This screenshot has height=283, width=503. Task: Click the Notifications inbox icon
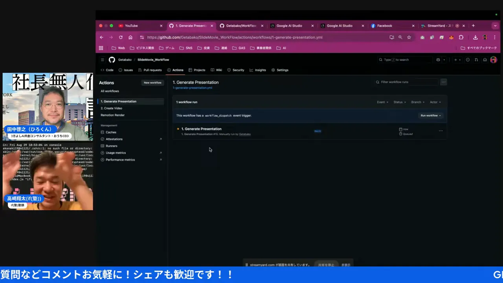tap(485, 59)
